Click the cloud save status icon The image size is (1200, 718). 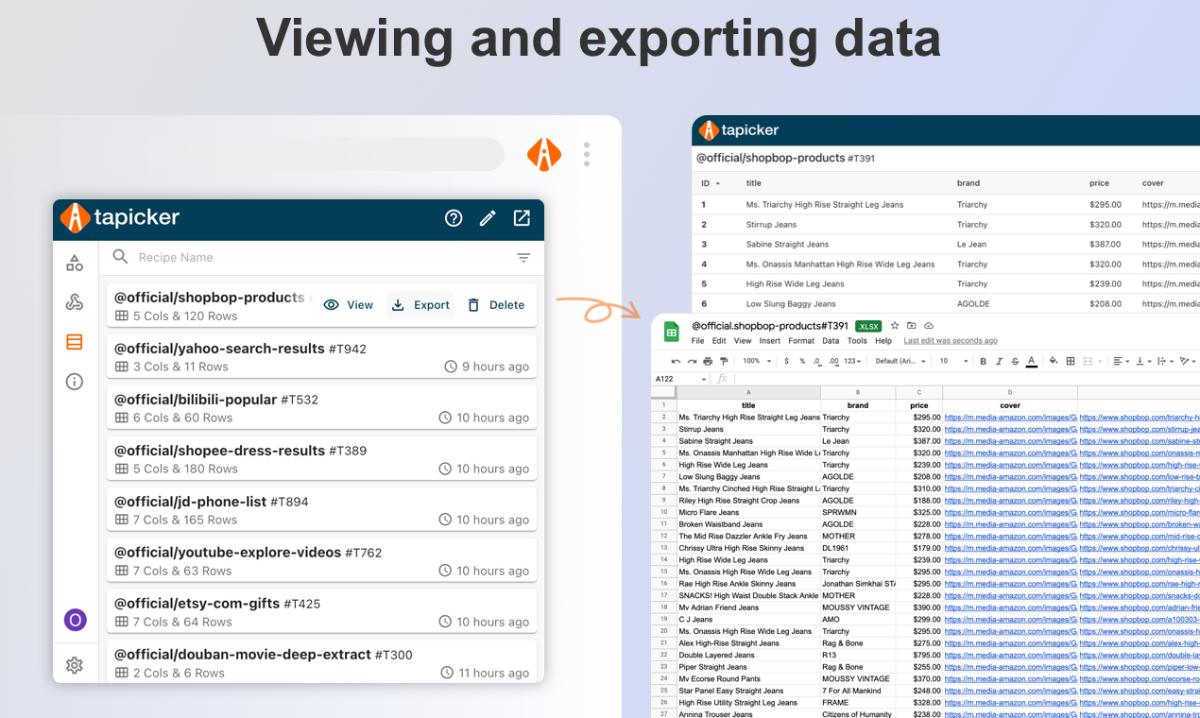click(929, 326)
